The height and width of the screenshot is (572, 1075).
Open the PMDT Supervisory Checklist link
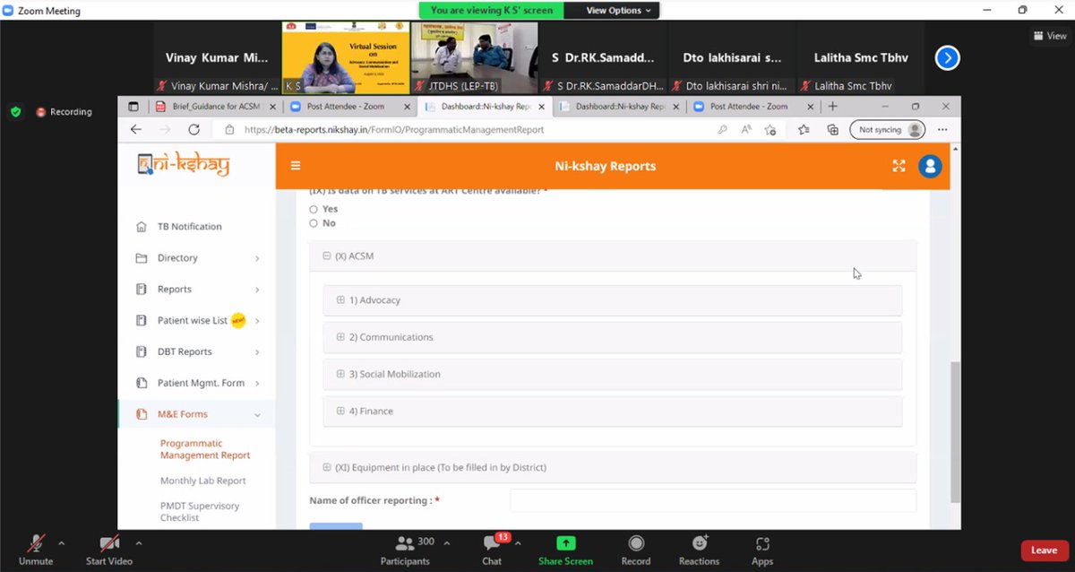click(x=200, y=512)
